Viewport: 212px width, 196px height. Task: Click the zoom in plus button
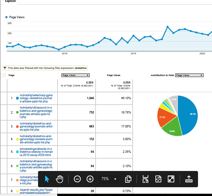pyautogui.click(x=90, y=179)
